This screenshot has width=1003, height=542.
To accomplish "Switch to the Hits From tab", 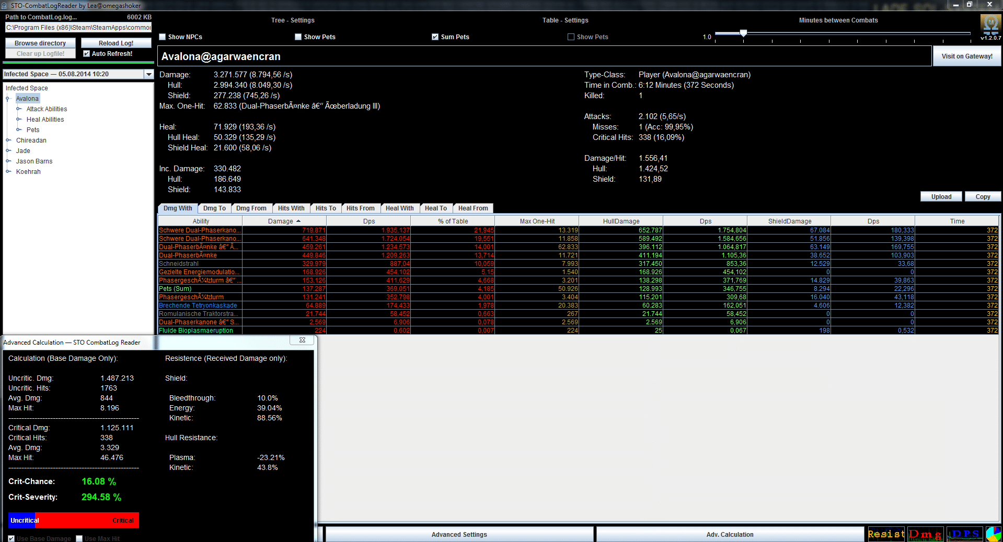I will [x=360, y=208].
